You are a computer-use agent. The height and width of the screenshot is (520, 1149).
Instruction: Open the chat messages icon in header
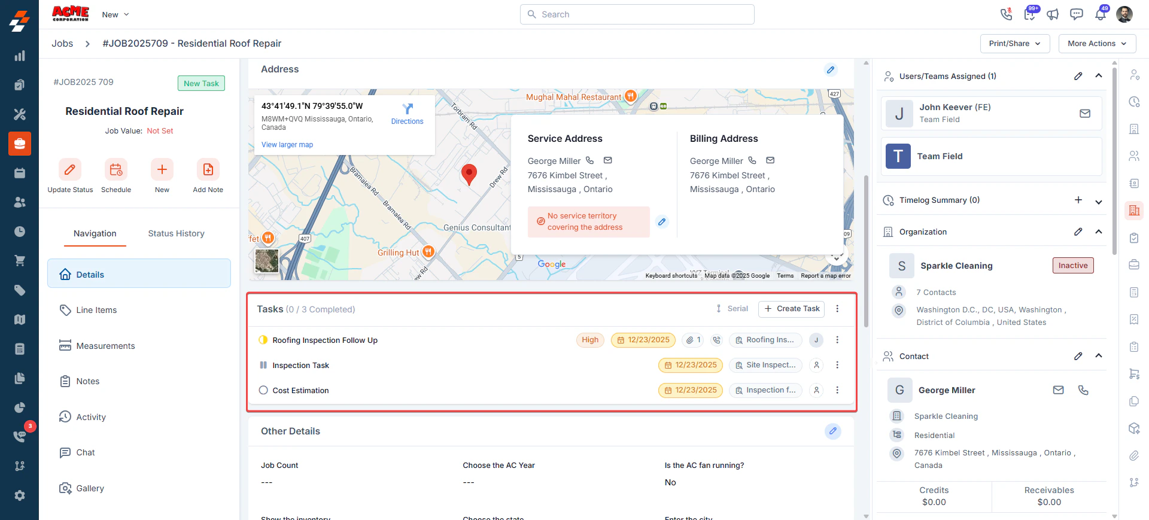(1076, 14)
